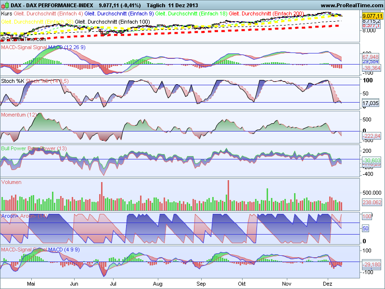Click the Täglich timeframe label
385x289 pixels.
point(156,5)
